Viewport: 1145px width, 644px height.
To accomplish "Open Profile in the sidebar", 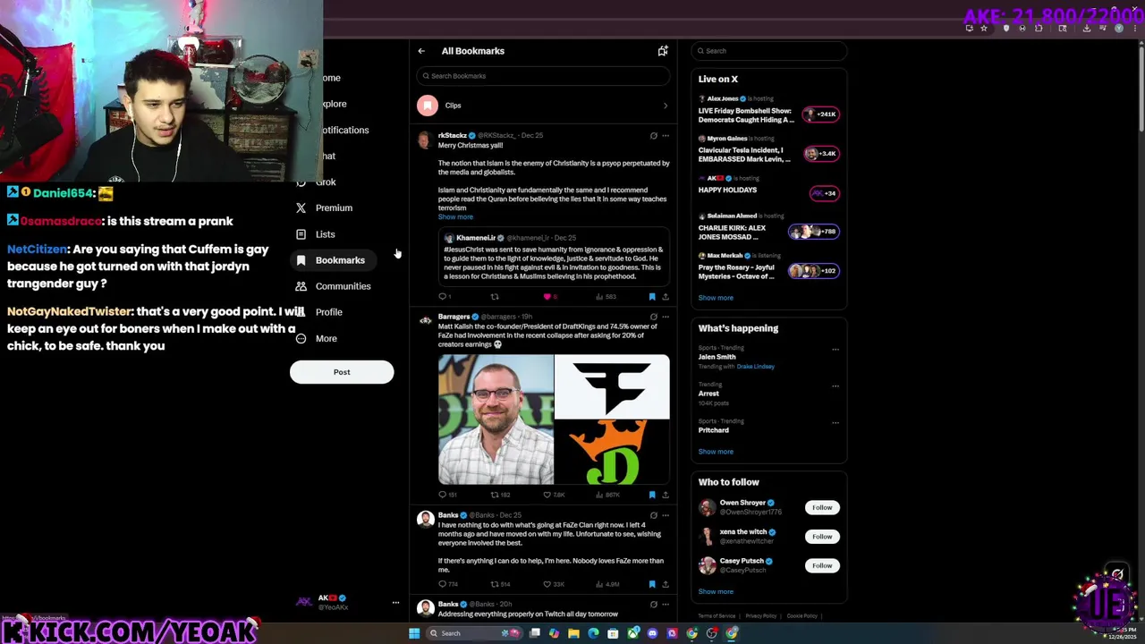I will point(328,312).
